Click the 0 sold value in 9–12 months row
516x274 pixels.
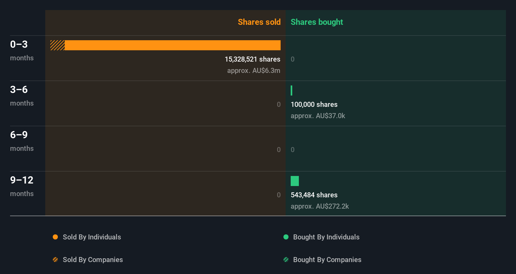[x=279, y=195]
